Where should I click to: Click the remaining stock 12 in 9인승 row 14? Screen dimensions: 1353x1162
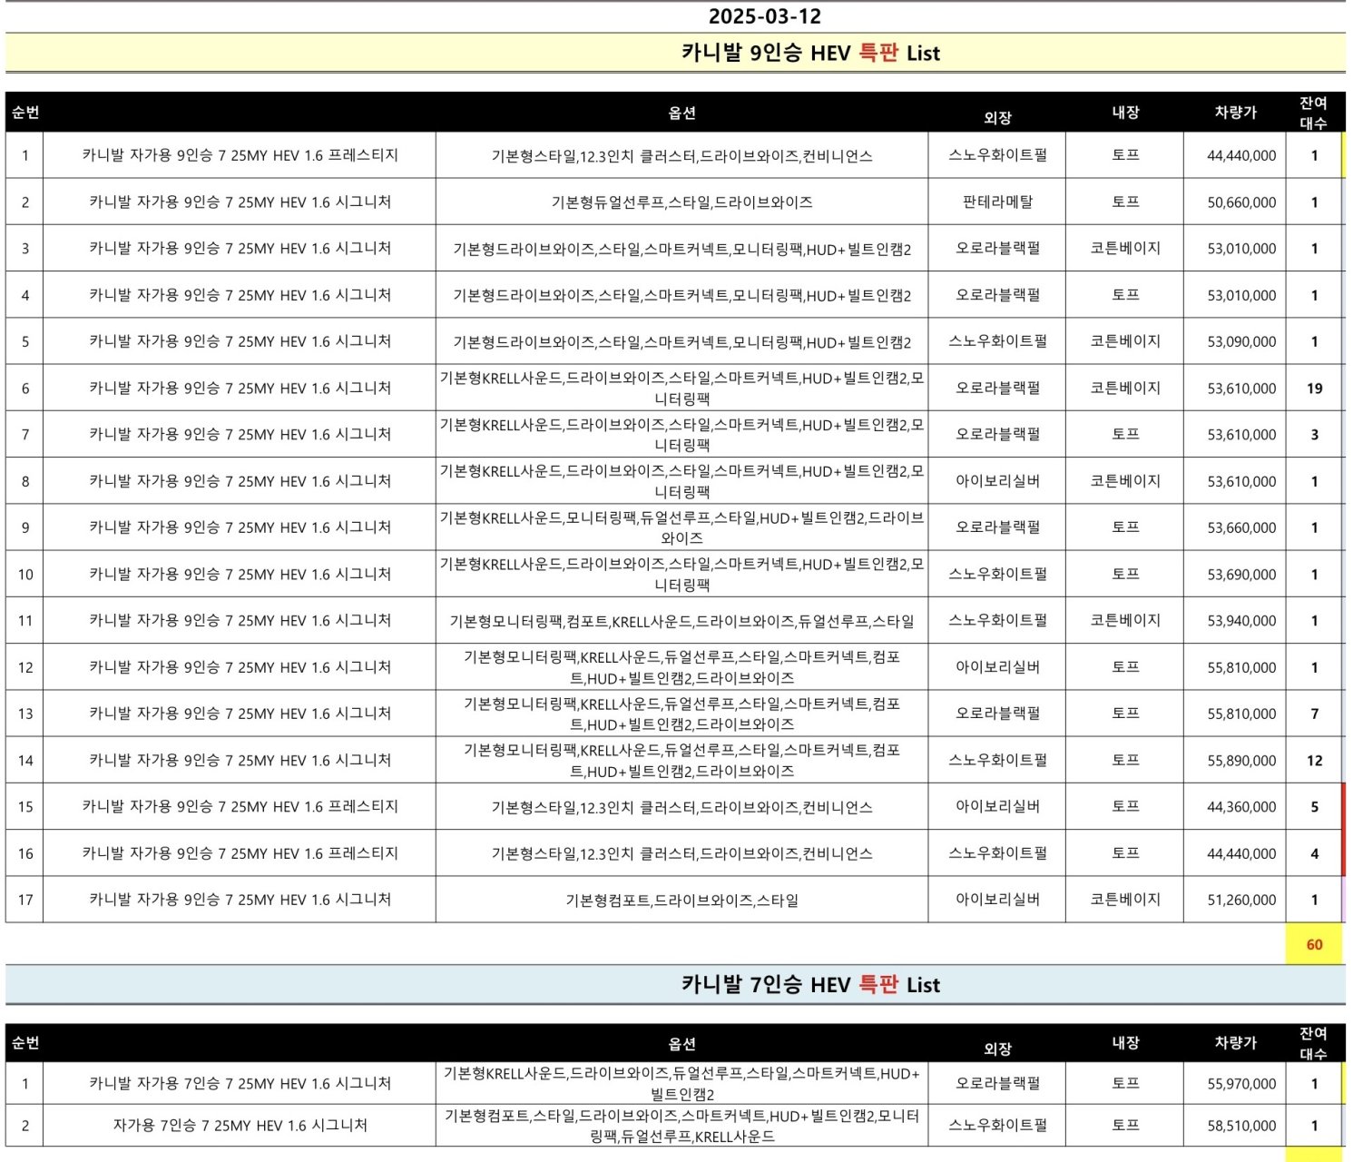(x=1314, y=761)
